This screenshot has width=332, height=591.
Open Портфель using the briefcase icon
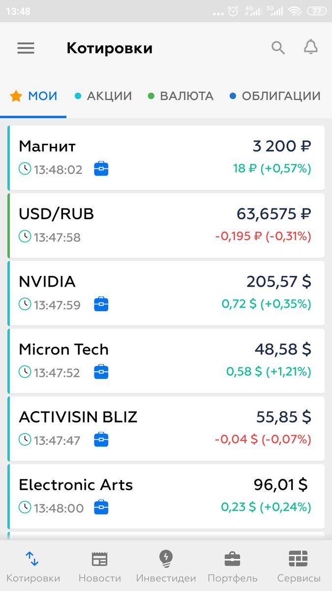tap(232, 559)
